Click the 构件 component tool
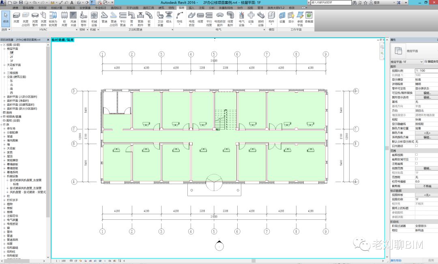Screen dimensions: 438x264 271,18
